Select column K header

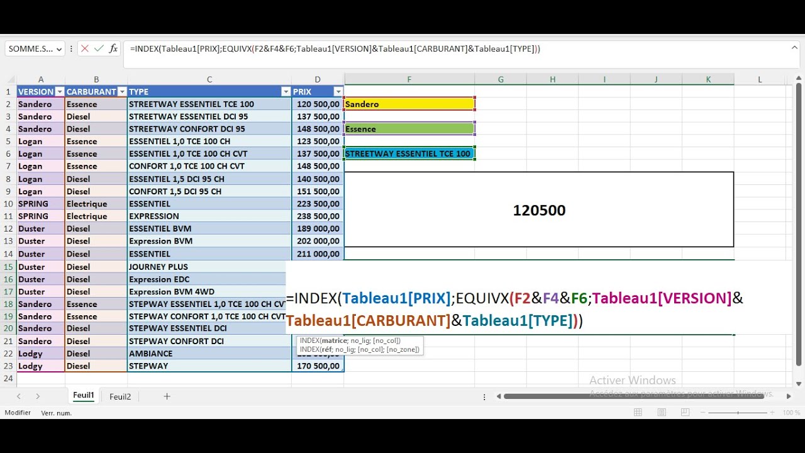coord(708,79)
